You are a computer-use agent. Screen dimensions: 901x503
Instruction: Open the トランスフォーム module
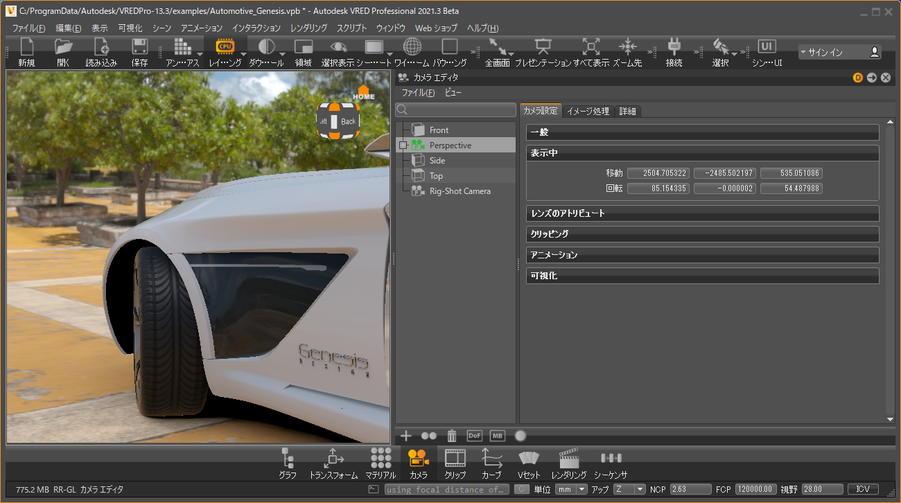tap(333, 464)
